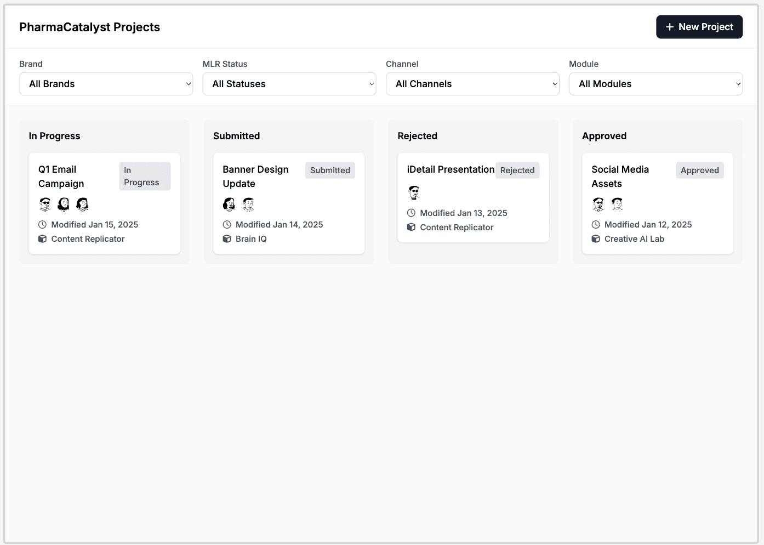Screen dimensions: 764x545
Task: Click third avatar on Q1 Email Campaign card
Action: [82, 205]
